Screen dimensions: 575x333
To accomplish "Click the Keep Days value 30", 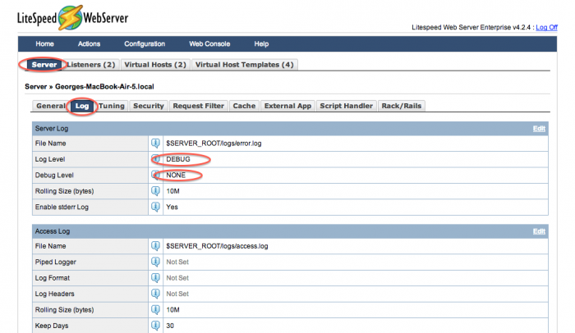I will click(170, 326).
